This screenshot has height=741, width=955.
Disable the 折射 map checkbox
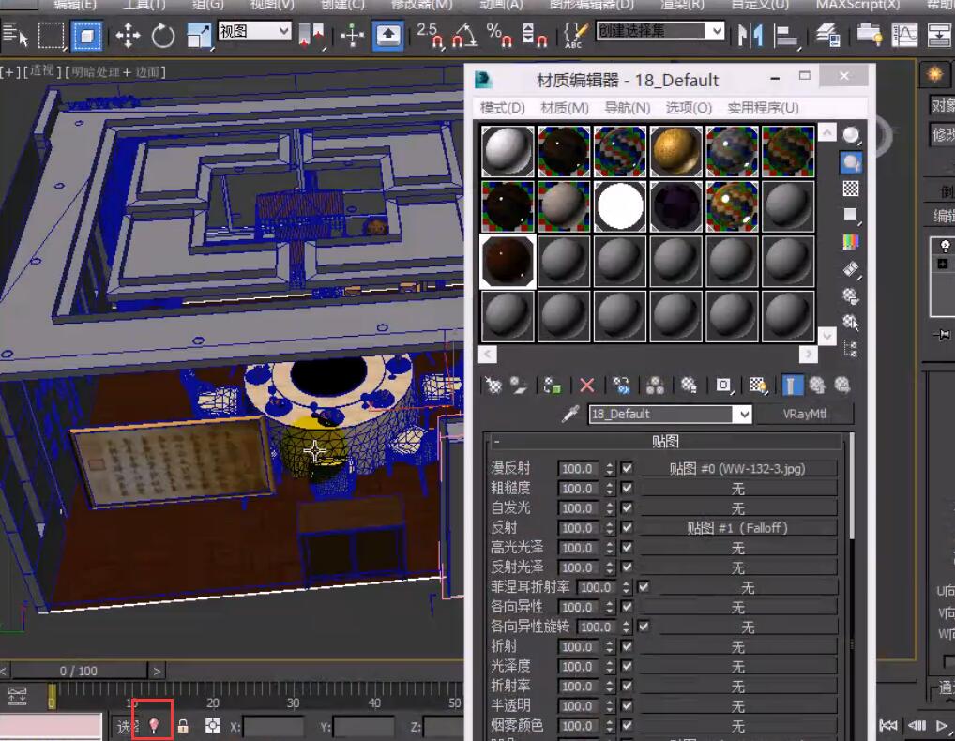[627, 646]
